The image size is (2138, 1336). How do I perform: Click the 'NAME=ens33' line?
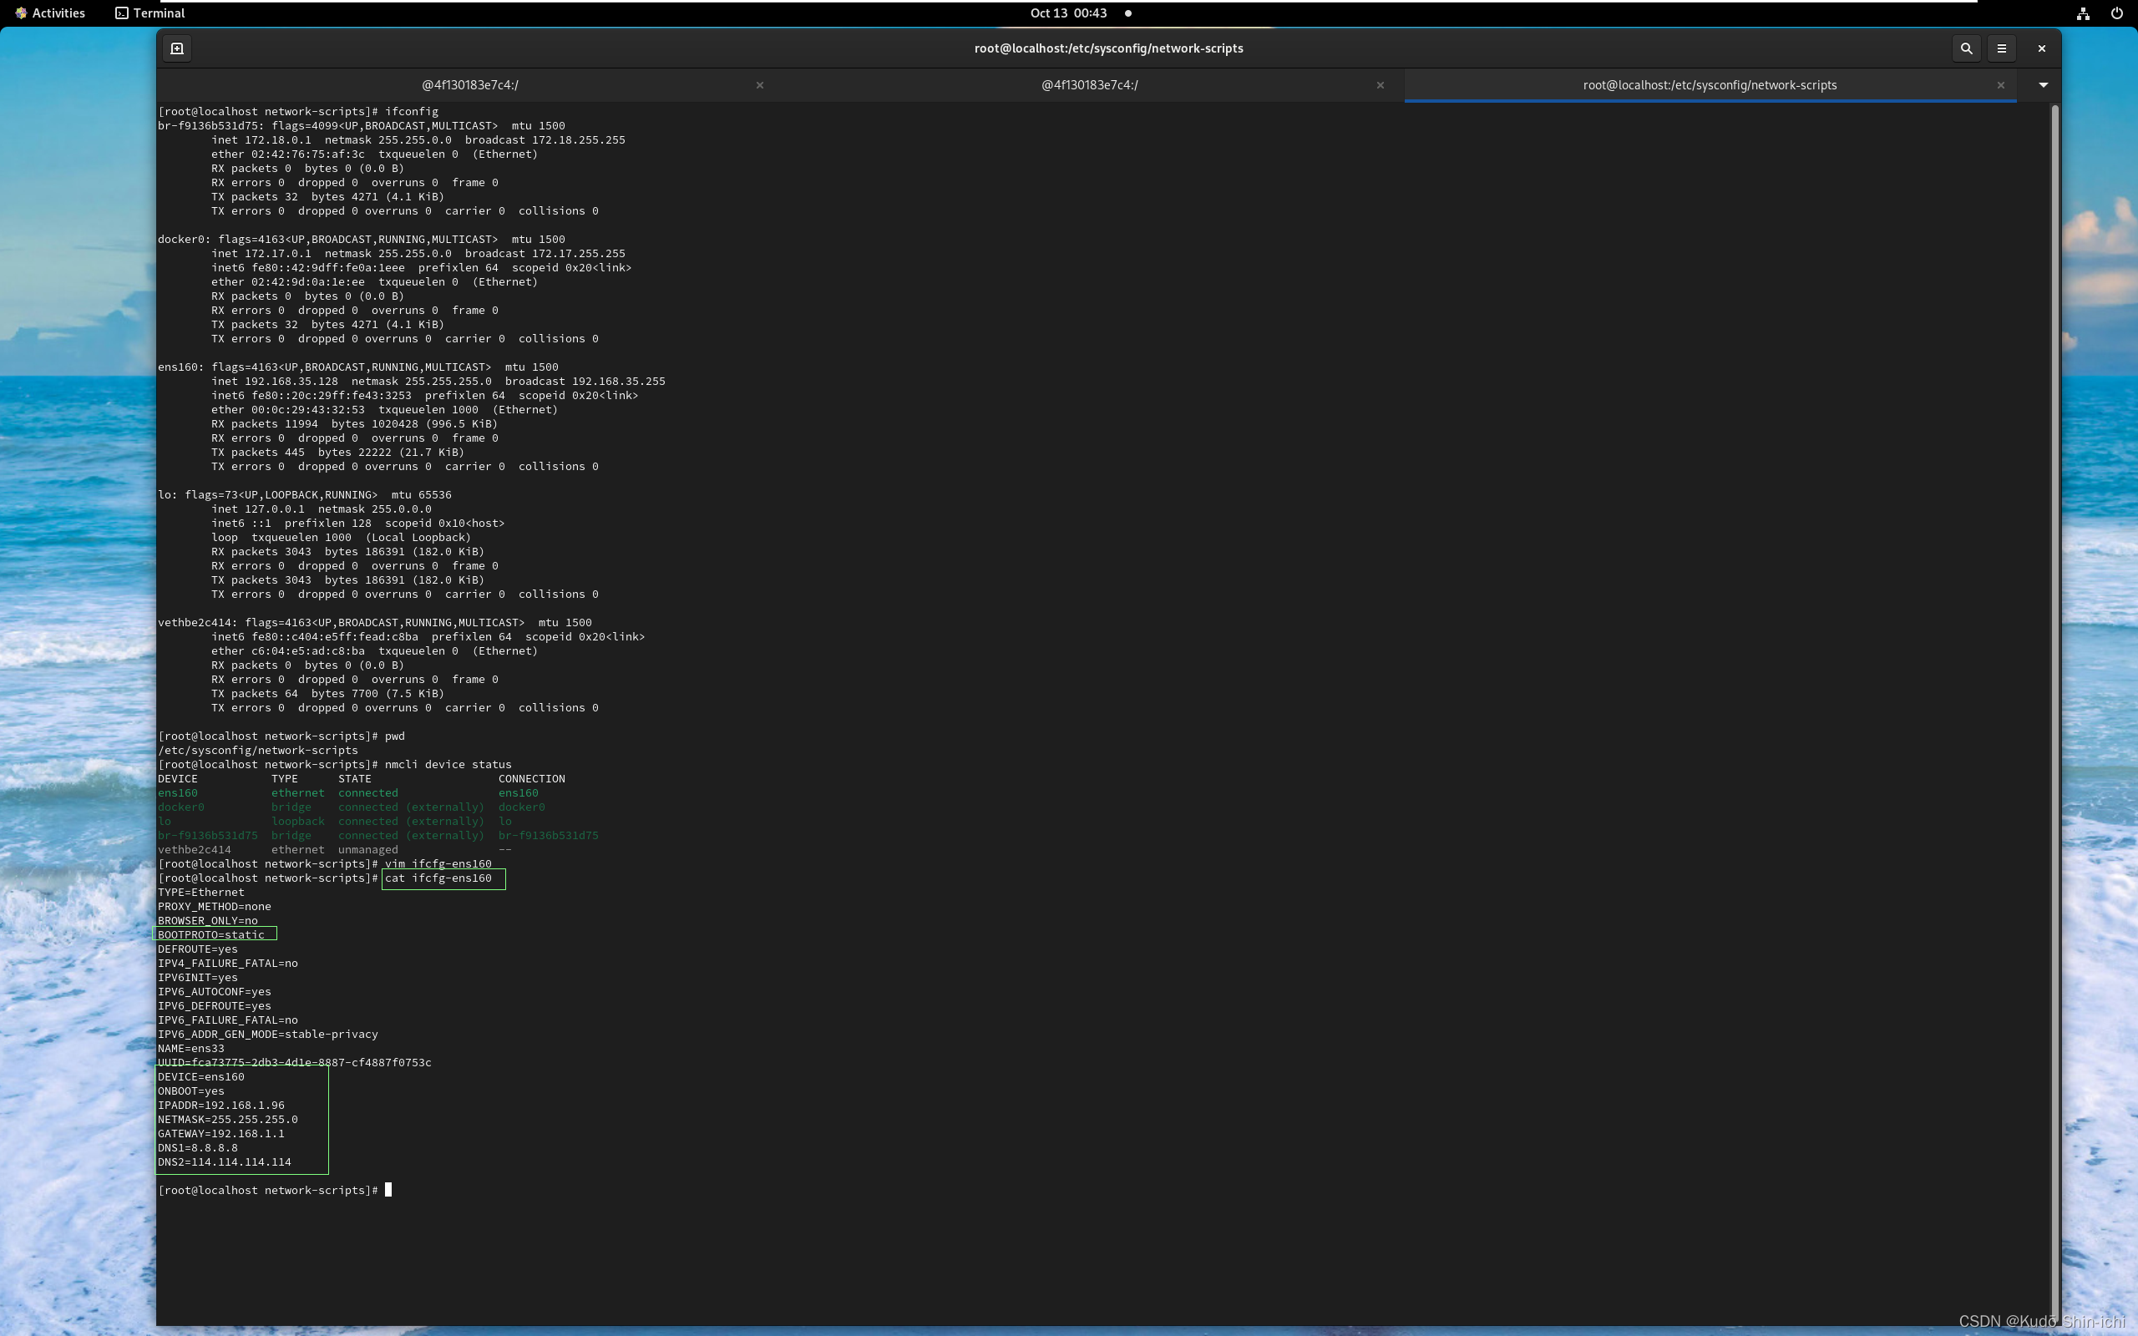[x=190, y=1049]
